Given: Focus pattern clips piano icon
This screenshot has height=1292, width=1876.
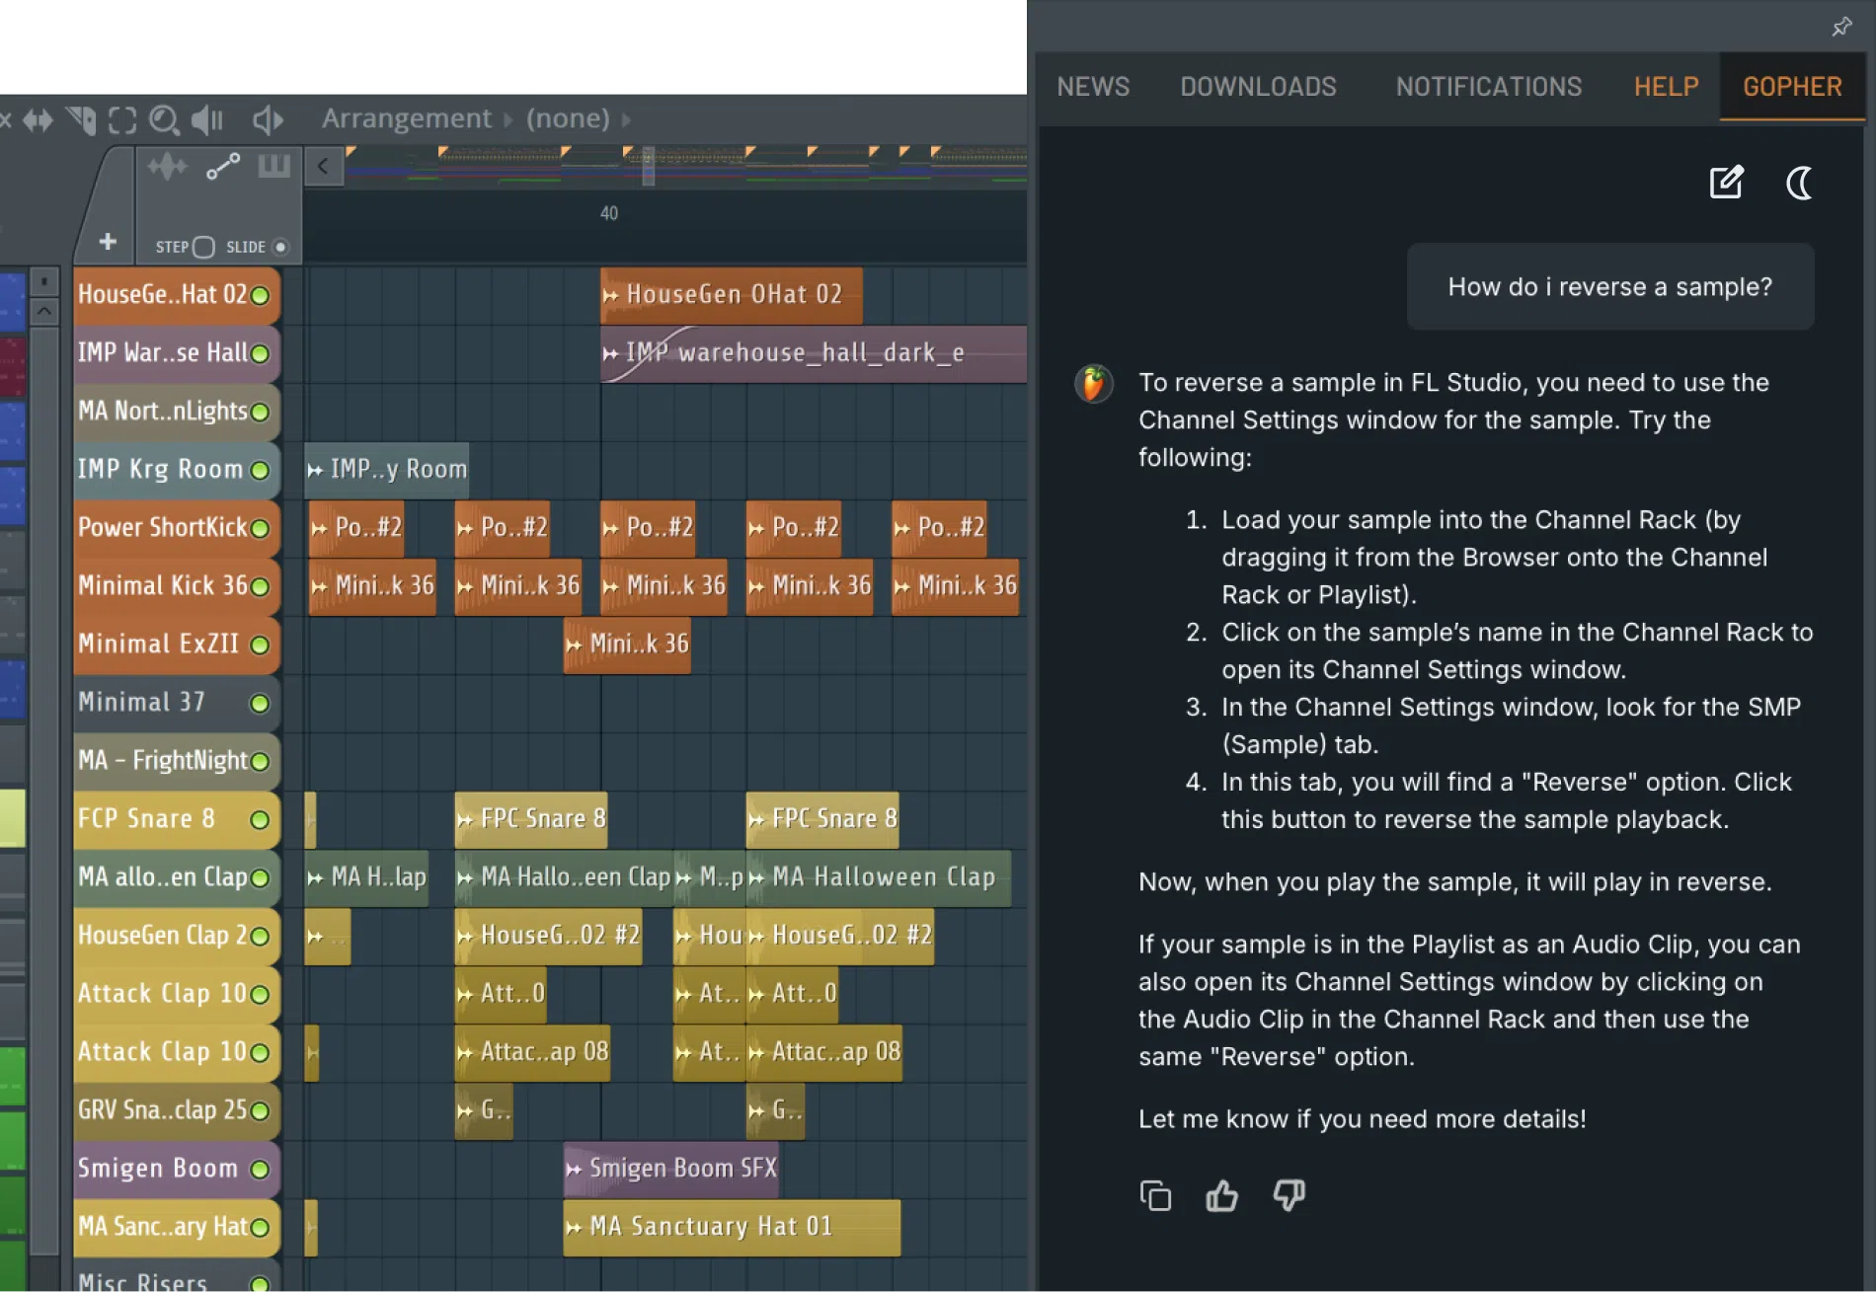Looking at the screenshot, I should pyautogui.click(x=274, y=166).
